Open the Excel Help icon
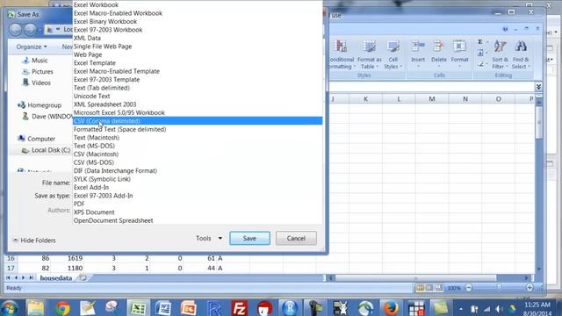This screenshot has width=562, height=316. [x=506, y=29]
